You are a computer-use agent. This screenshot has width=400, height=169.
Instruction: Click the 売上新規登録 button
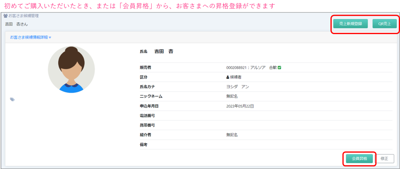coord(350,23)
